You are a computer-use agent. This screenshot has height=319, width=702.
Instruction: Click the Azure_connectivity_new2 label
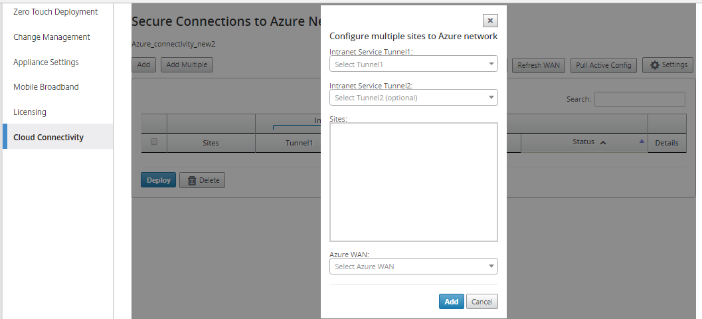click(x=174, y=44)
